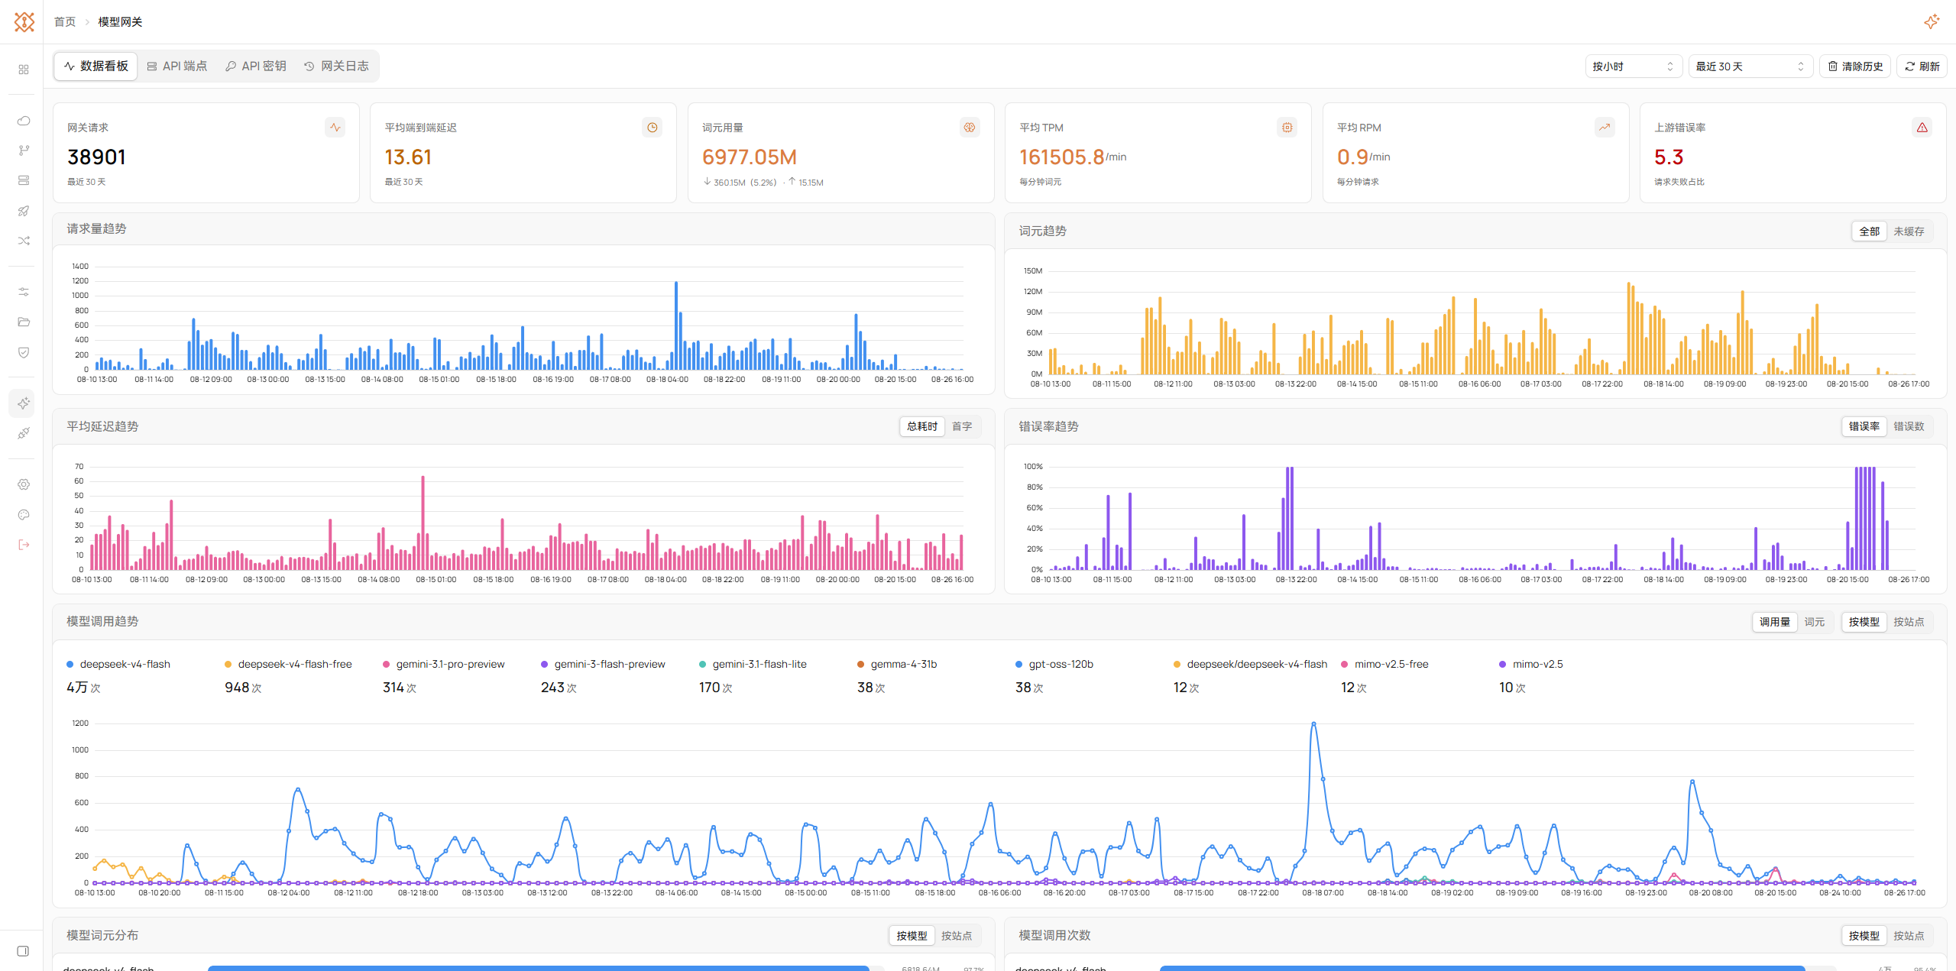The height and width of the screenshot is (971, 1956).
Task: Select the git branch sidebar icon
Action: click(24, 151)
